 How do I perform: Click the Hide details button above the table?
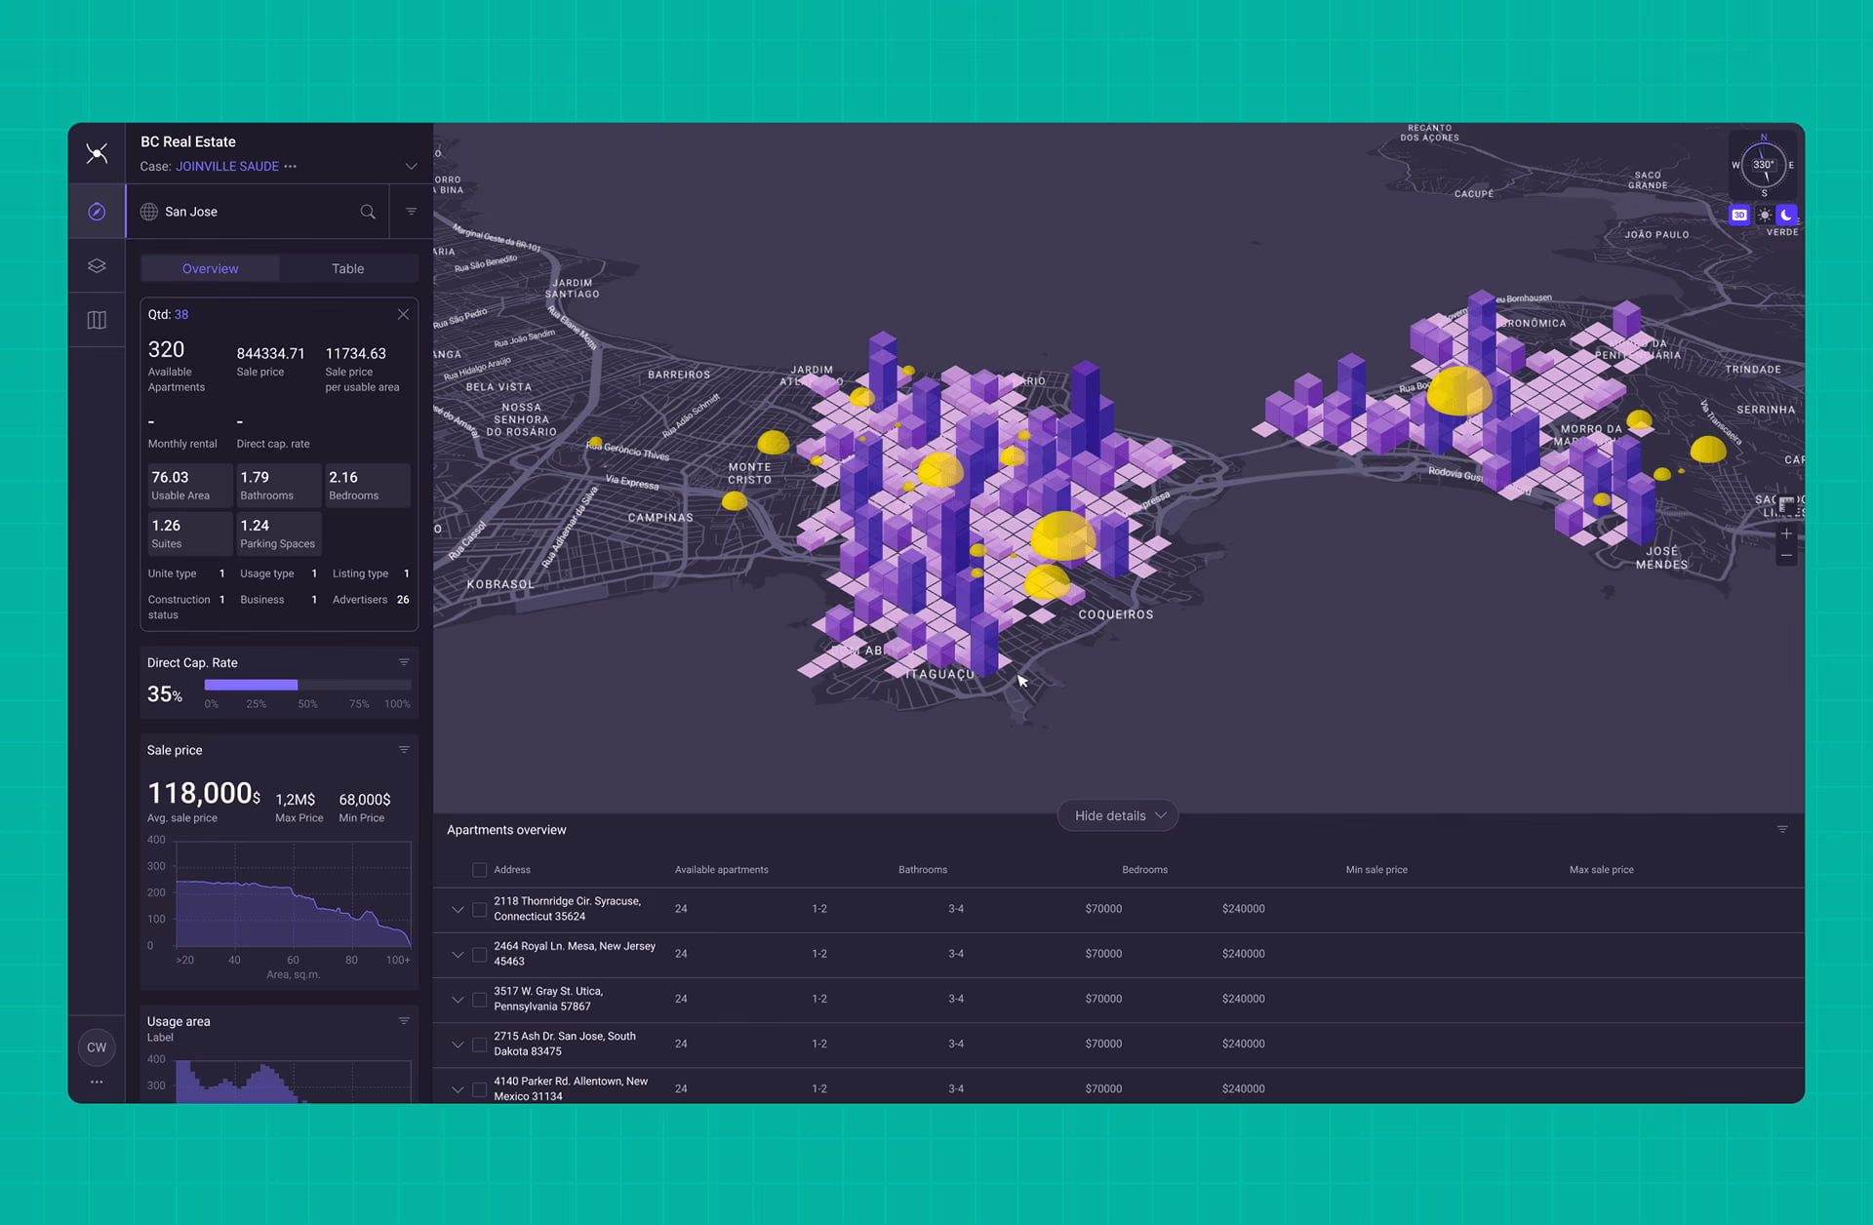1117,815
